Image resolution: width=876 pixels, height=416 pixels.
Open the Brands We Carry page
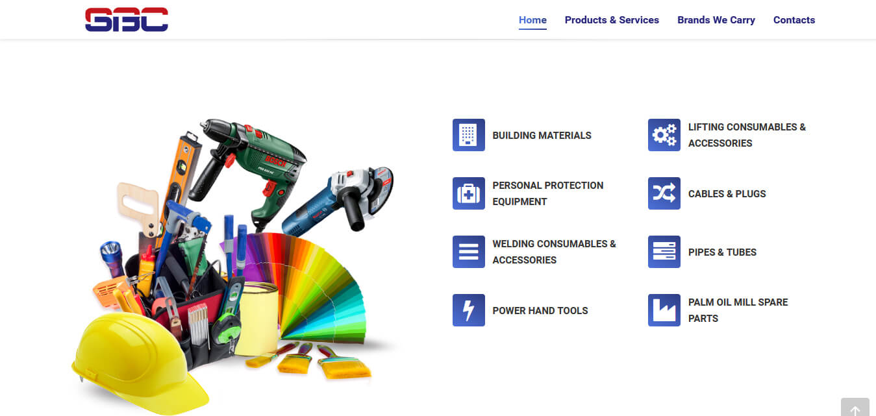coord(716,20)
